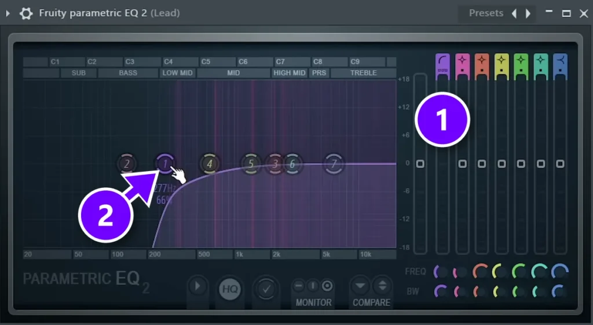Click the teal band 6 gain slider handle
This screenshot has height=325, width=593.
541,164
